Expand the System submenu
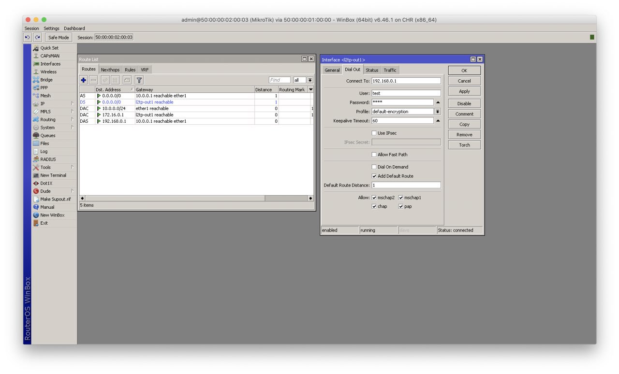This screenshot has height=374, width=619. click(73, 128)
